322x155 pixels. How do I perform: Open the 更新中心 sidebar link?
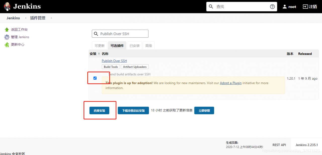(18, 45)
